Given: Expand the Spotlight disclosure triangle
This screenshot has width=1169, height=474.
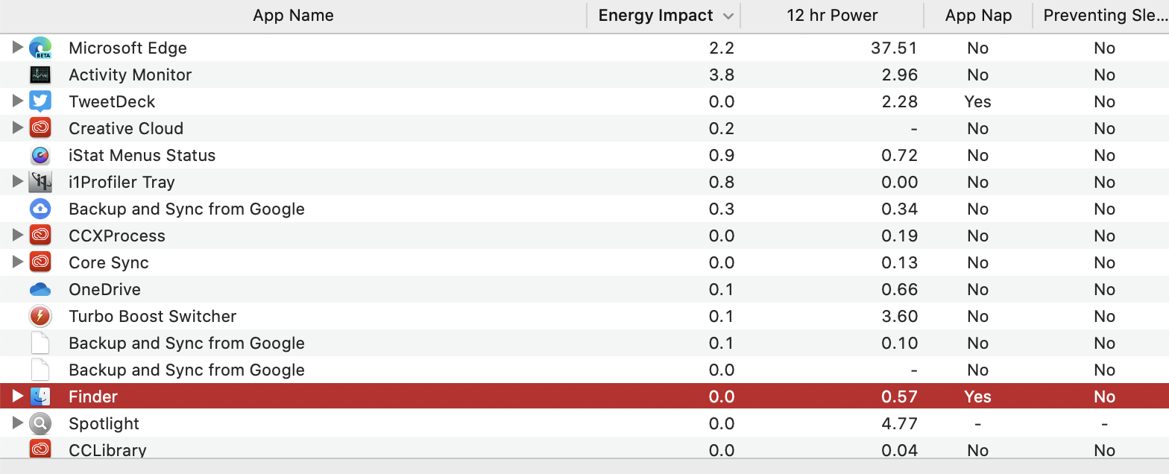Looking at the screenshot, I should pos(18,423).
